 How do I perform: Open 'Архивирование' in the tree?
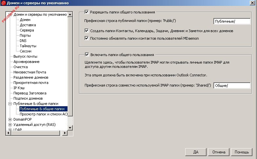click(27, 62)
